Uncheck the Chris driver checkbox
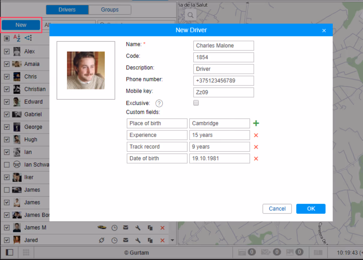This screenshot has height=260, width=363. pyautogui.click(x=7, y=77)
